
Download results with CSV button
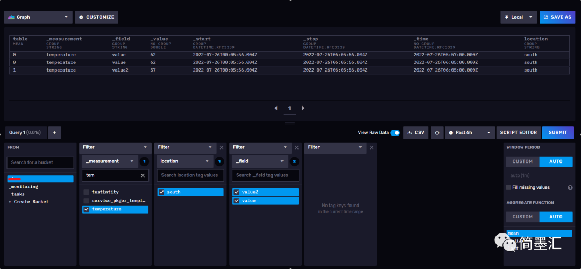tap(416, 133)
